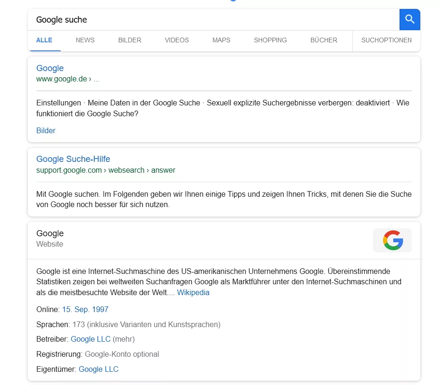The image size is (441, 385).
Task: Open the first Google result title
Action: 50,68
